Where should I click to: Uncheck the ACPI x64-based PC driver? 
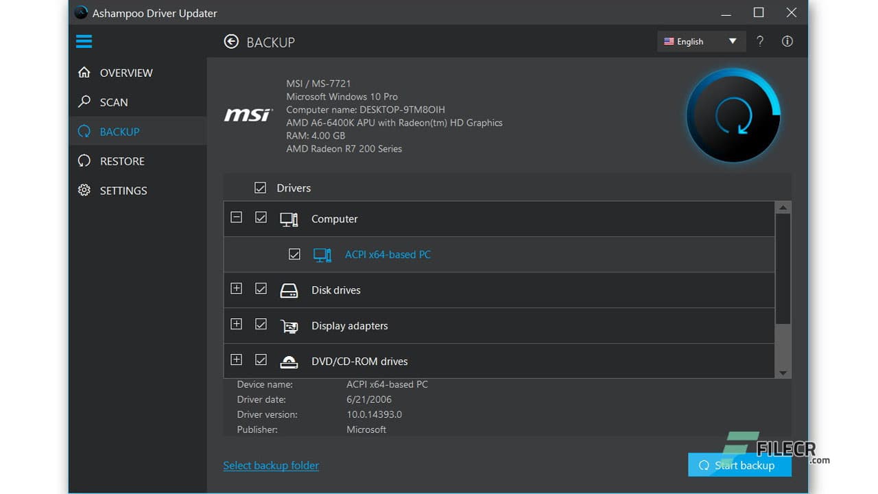coord(294,254)
